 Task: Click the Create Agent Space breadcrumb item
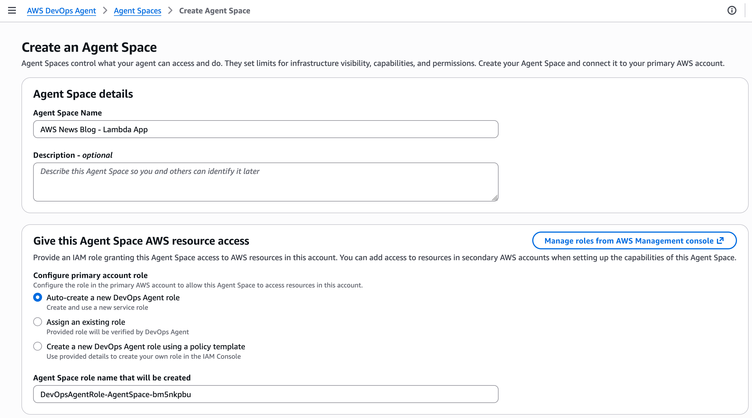click(x=214, y=11)
